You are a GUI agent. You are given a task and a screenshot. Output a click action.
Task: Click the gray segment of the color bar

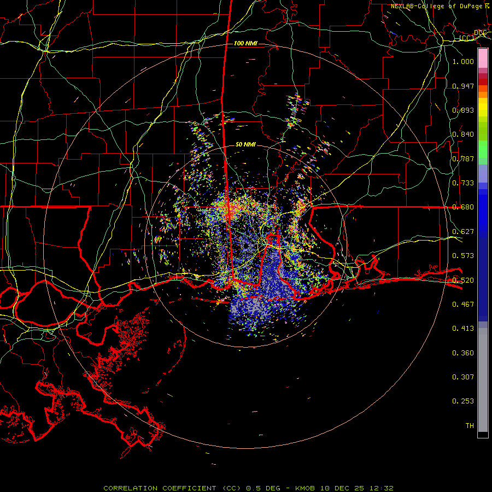tap(483, 380)
